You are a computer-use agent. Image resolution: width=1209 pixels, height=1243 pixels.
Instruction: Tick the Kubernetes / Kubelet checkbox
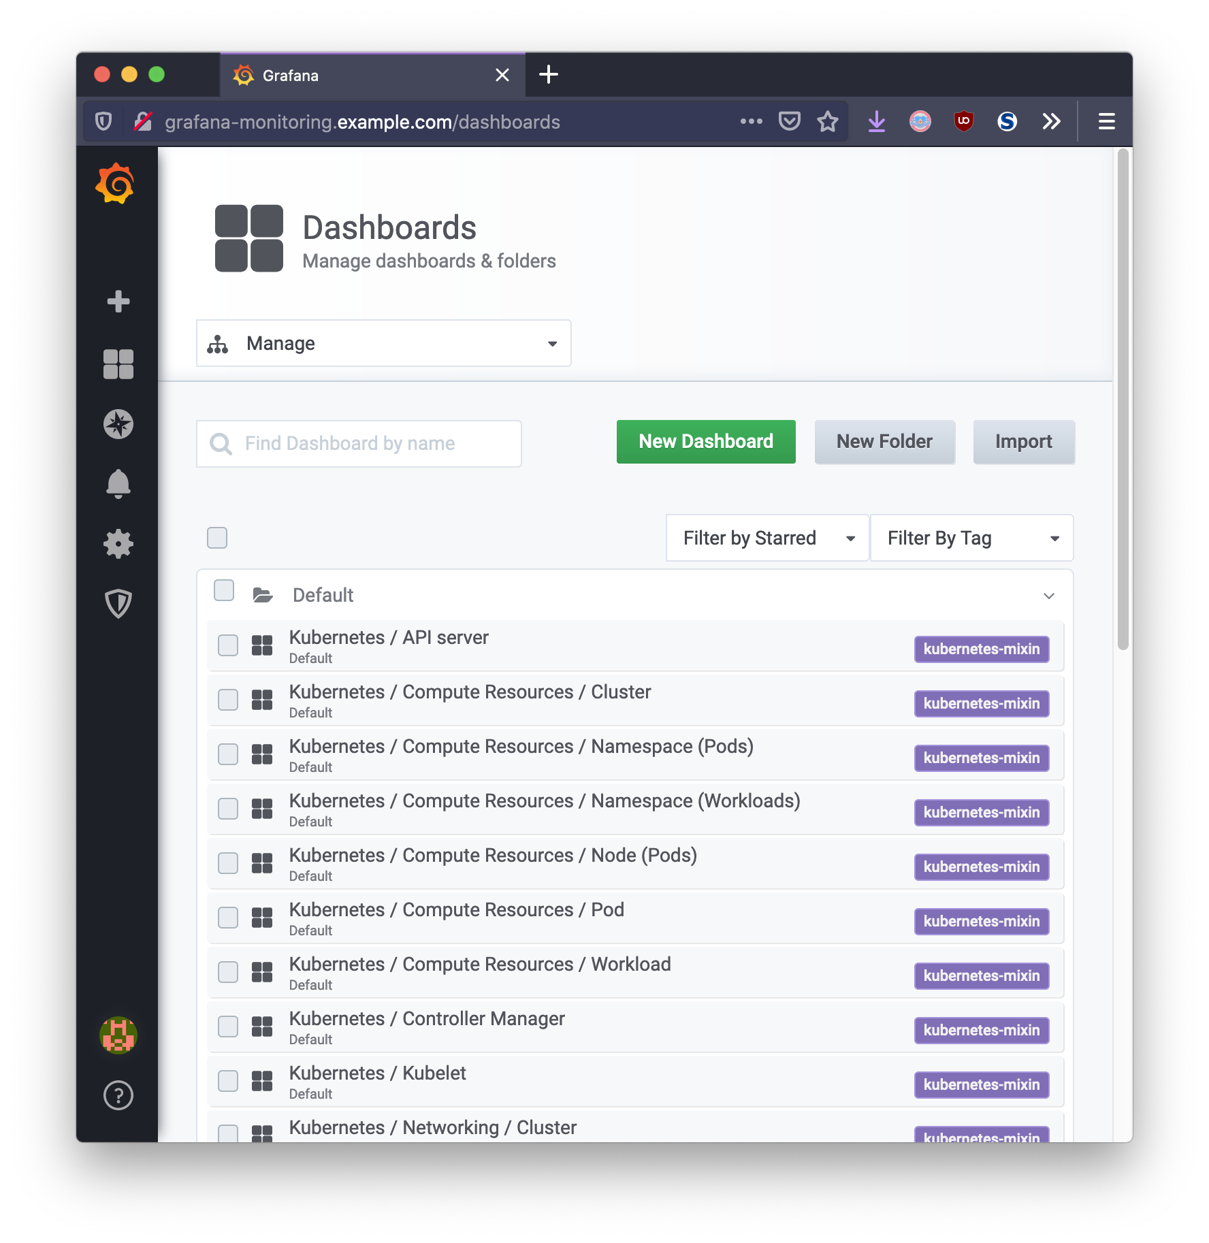[x=228, y=1081]
